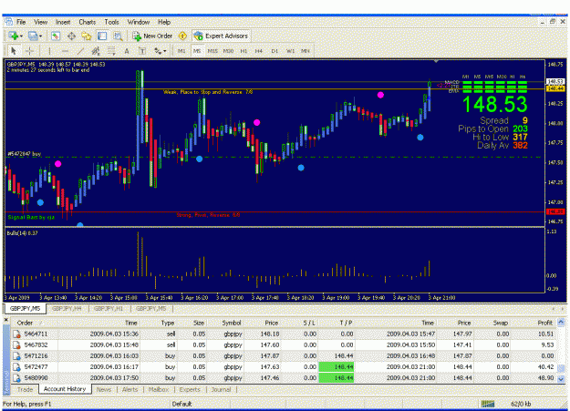Viewport: 570px width, 411px height.
Task: Switch to H4 timeframe
Action: coord(259,51)
